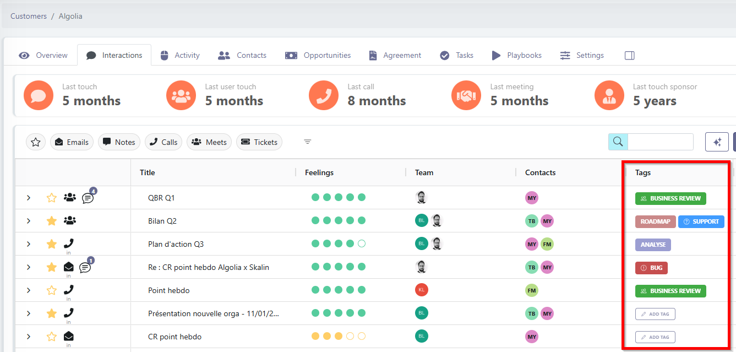Click the Feelings dots on Point hebdo row
Screen dimensions: 736x352
click(338, 290)
